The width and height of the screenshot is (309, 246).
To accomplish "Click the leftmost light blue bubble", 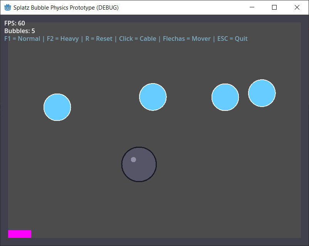I will 57,107.
